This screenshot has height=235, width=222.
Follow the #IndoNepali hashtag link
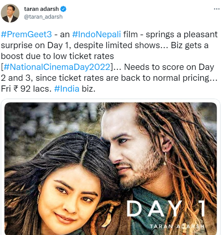97,34
